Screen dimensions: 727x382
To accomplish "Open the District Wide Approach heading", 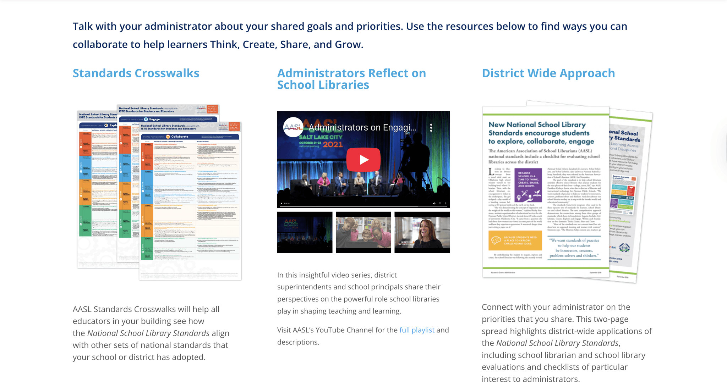I will tap(548, 73).
